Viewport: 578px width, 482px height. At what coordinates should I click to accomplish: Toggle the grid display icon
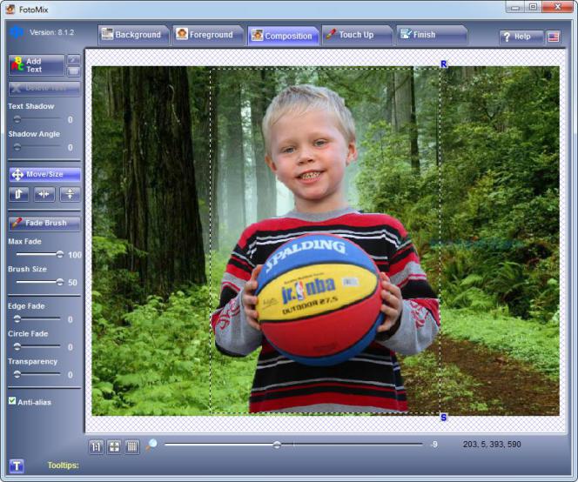pyautogui.click(x=131, y=446)
